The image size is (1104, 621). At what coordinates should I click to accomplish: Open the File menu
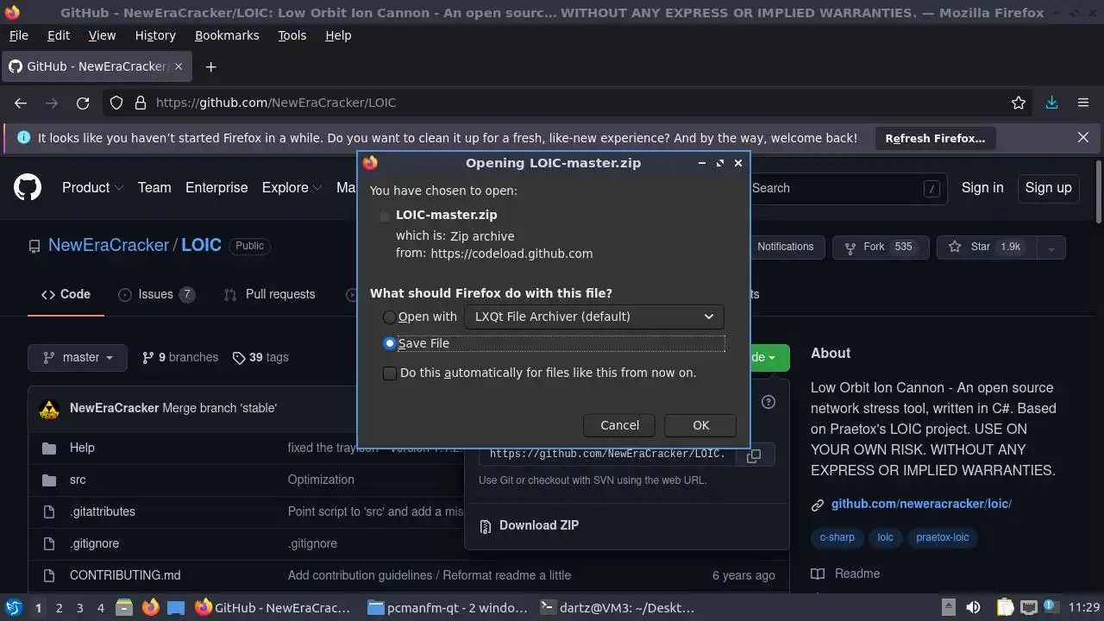coord(18,35)
